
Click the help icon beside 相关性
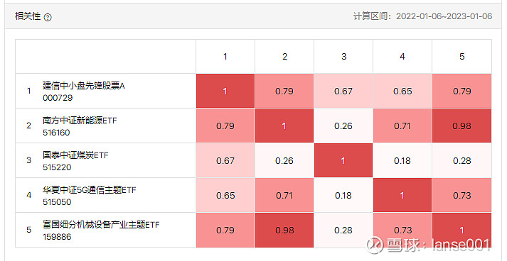point(48,18)
